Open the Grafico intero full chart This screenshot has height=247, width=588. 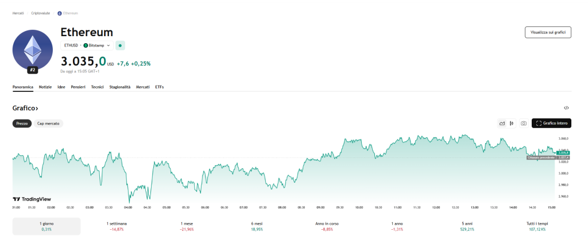tap(552, 123)
